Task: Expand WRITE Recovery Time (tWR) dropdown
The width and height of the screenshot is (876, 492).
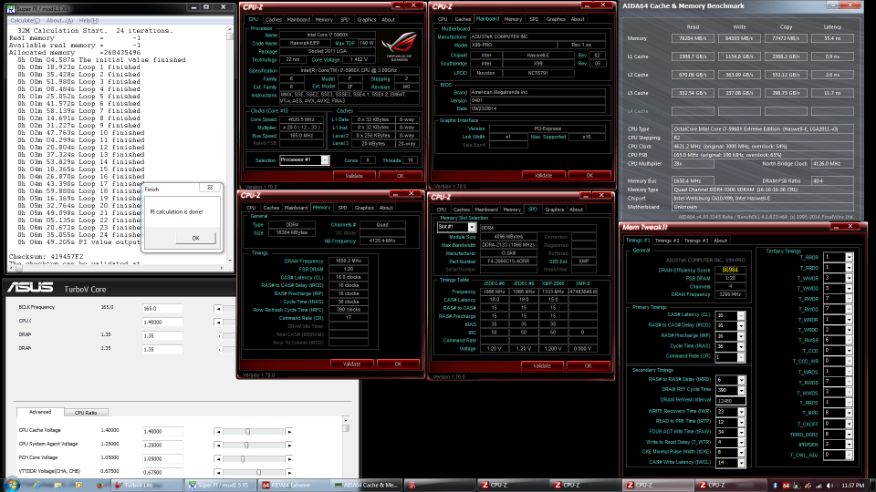Action: (x=741, y=412)
